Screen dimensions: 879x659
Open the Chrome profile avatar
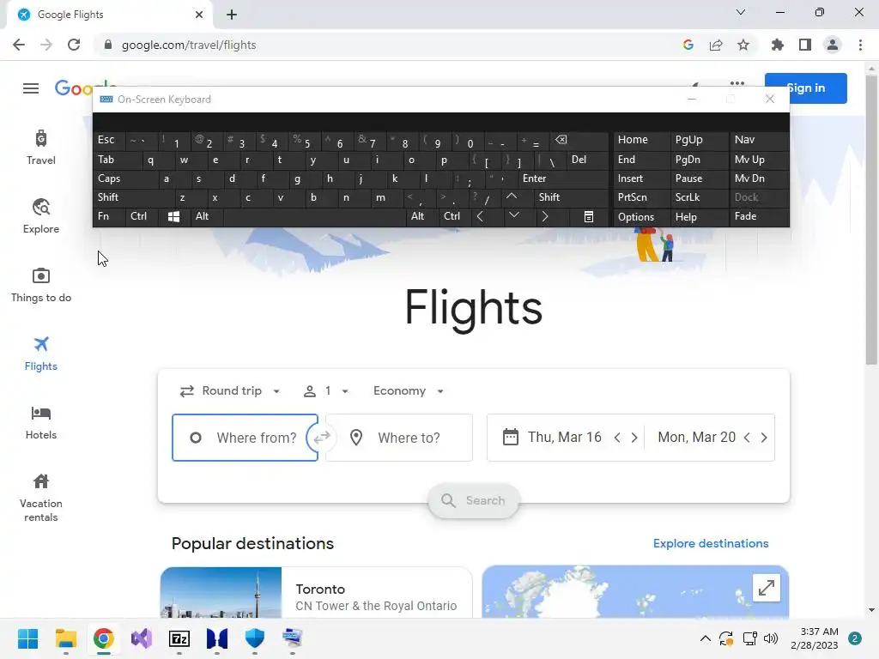(833, 45)
